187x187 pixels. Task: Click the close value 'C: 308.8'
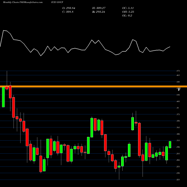coord(68,12)
